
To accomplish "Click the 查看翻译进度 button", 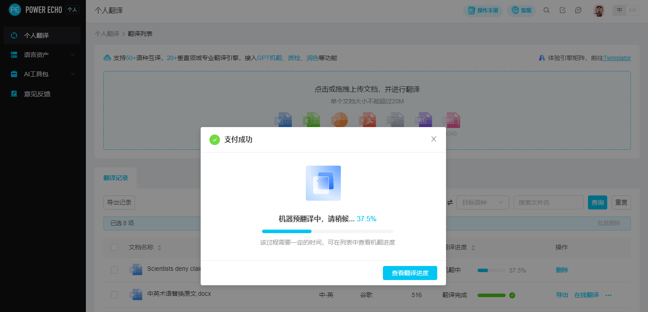I will pyautogui.click(x=410, y=273).
